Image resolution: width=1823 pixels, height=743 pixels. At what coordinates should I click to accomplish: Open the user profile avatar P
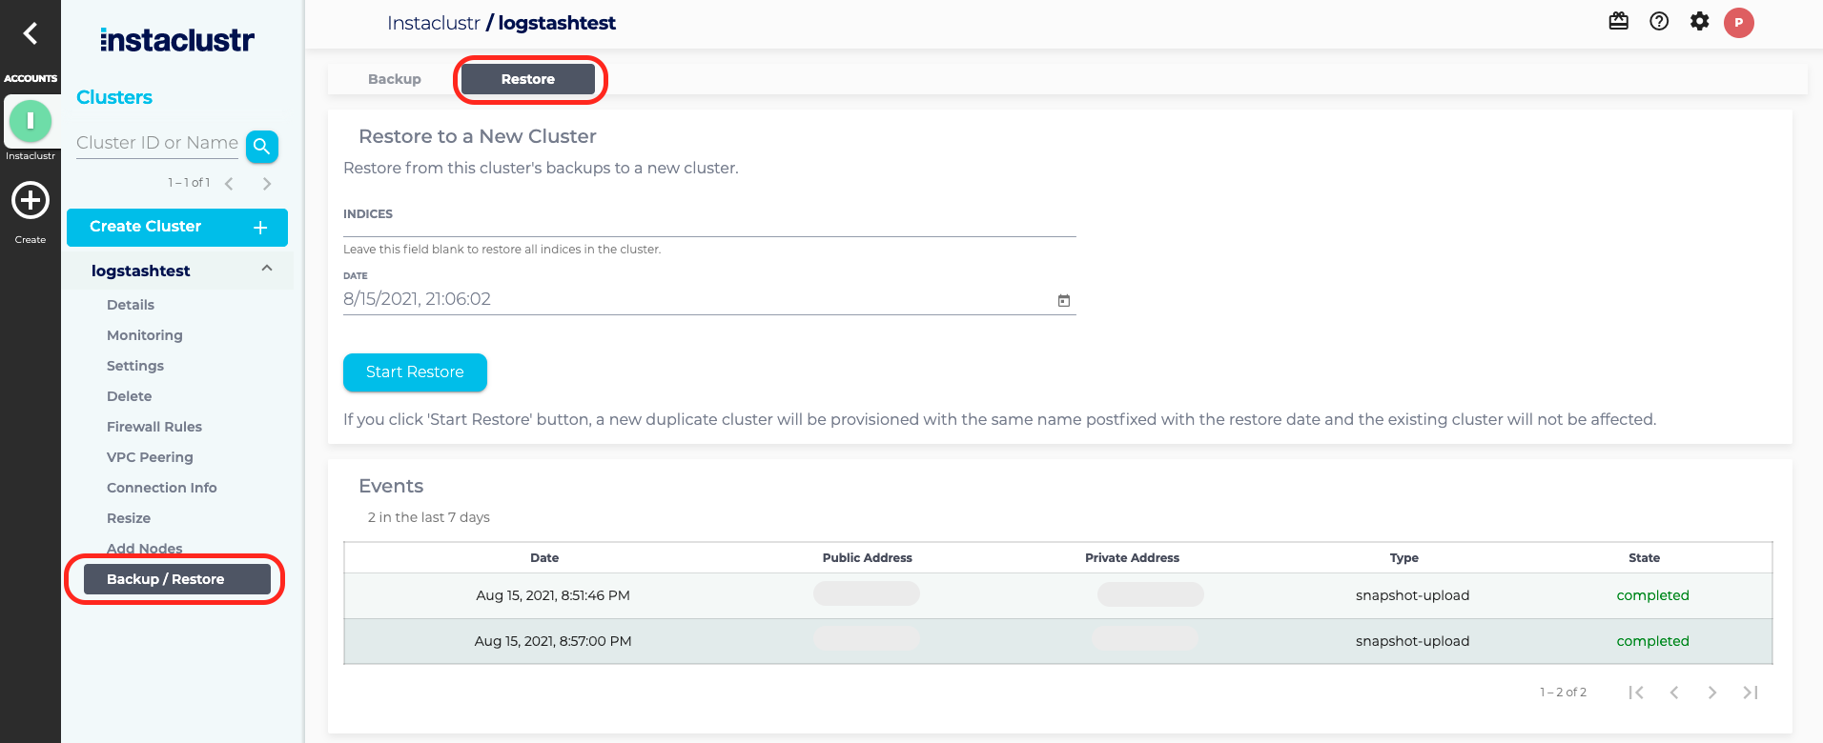click(1739, 23)
